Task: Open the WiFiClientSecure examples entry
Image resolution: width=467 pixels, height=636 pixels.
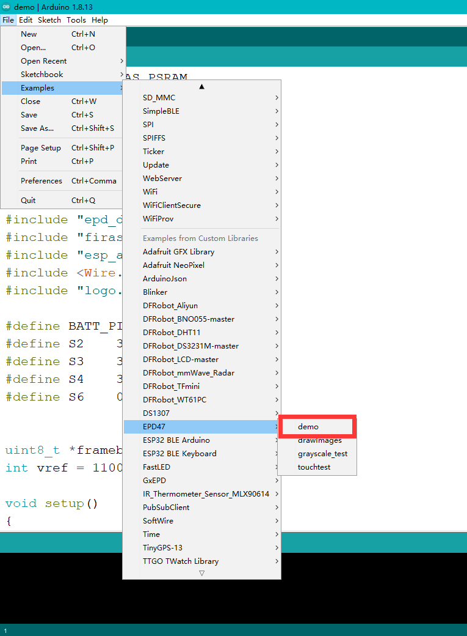Action: tap(201, 205)
